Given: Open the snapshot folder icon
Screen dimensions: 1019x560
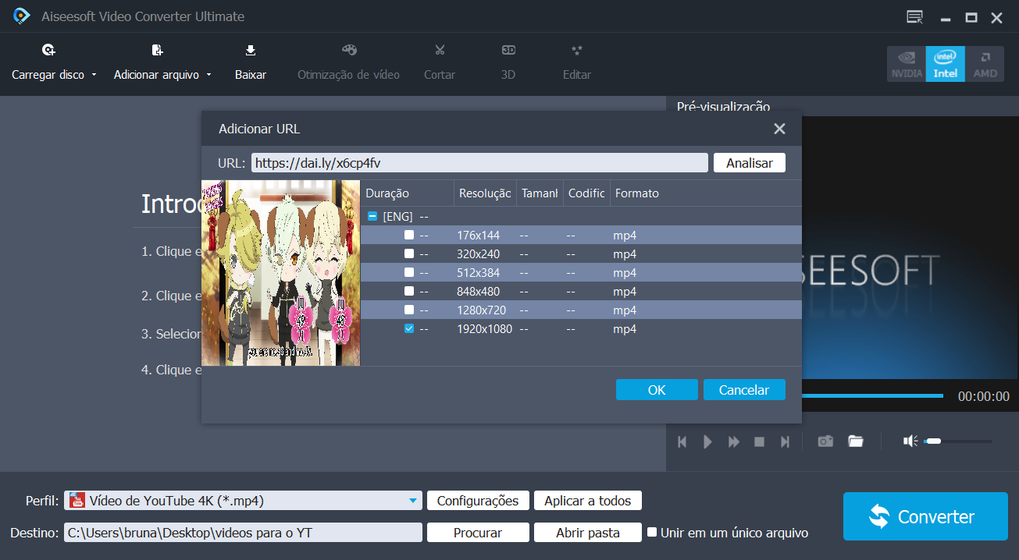Looking at the screenshot, I should (856, 441).
